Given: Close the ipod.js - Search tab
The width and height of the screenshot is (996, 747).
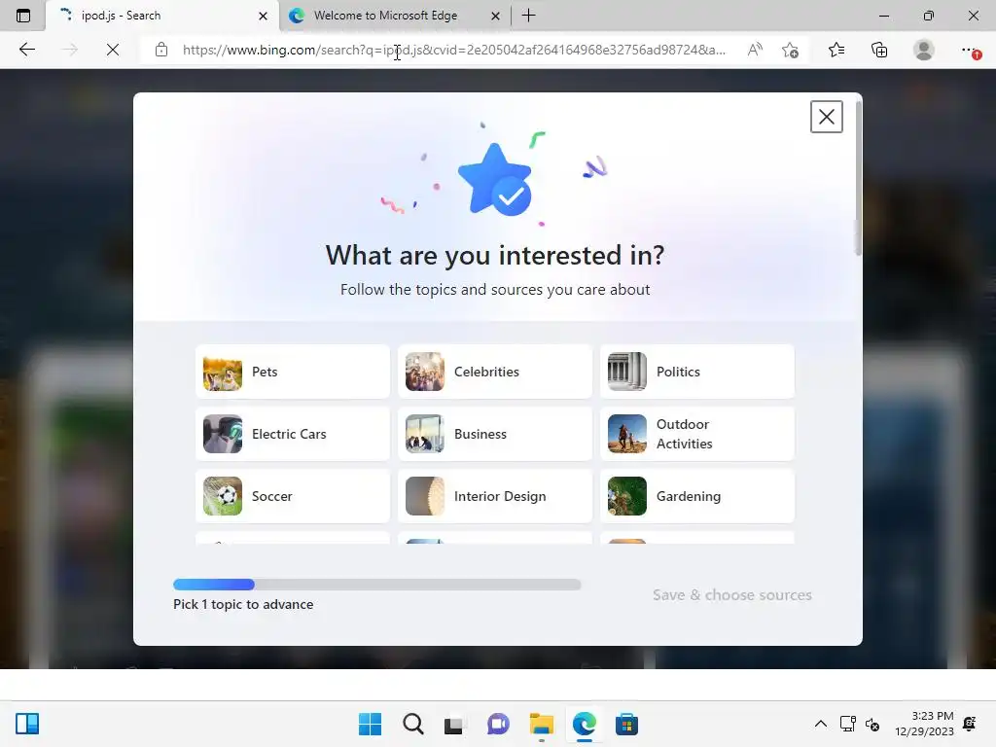Looking at the screenshot, I should click(263, 16).
